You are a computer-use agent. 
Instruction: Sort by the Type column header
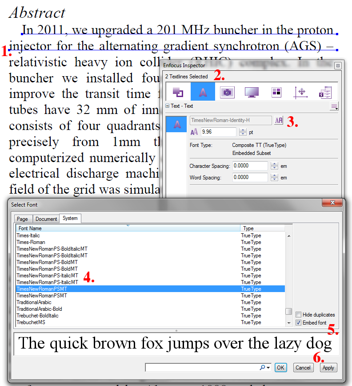click(x=262, y=228)
